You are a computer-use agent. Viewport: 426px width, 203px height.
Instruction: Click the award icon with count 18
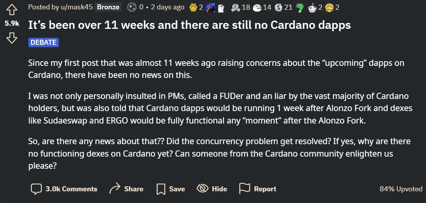tap(235, 7)
